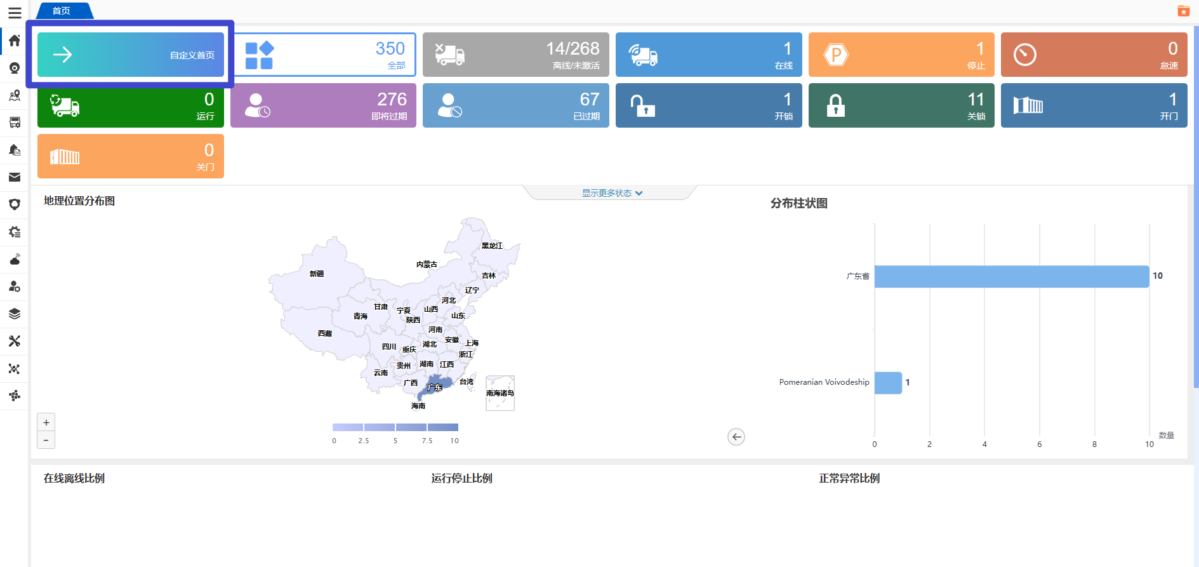The width and height of the screenshot is (1199, 567).
Task: Click the orange star bookmark icon
Action: pyautogui.click(x=1183, y=11)
